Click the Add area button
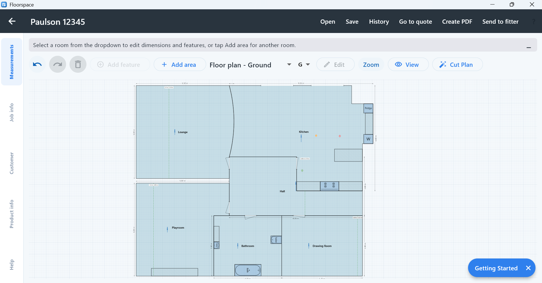This screenshot has width=542, height=283. [x=180, y=65]
